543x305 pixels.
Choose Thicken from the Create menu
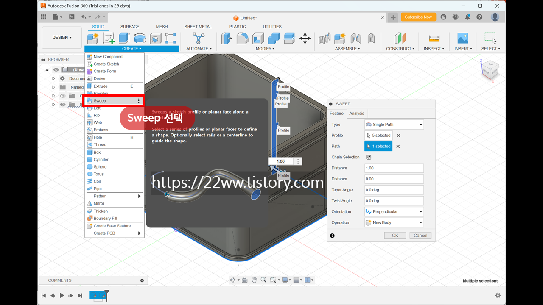[x=115, y=211]
